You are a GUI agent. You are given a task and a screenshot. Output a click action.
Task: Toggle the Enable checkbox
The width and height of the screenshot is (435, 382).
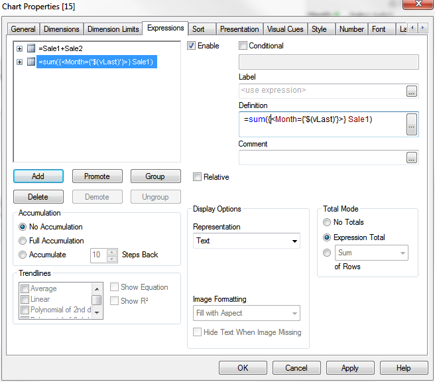pyautogui.click(x=191, y=46)
